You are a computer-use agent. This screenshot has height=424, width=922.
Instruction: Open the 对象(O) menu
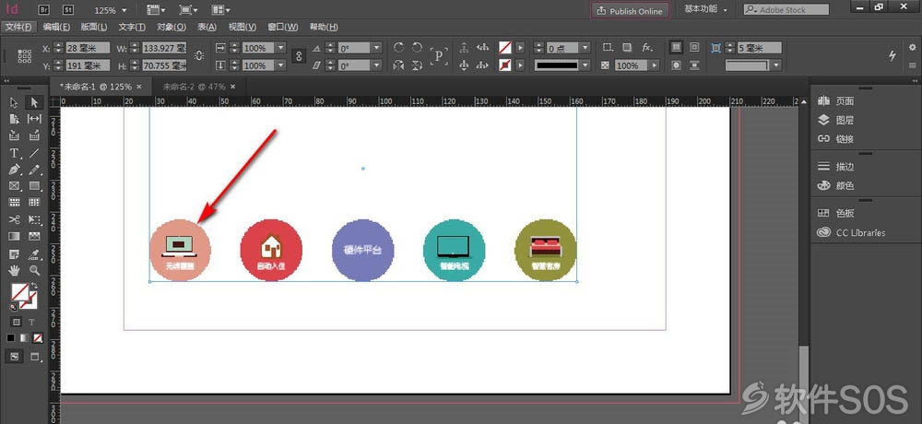click(x=171, y=27)
